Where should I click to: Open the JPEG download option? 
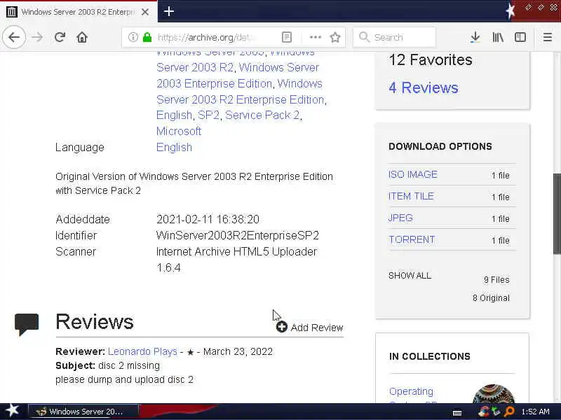[400, 218]
